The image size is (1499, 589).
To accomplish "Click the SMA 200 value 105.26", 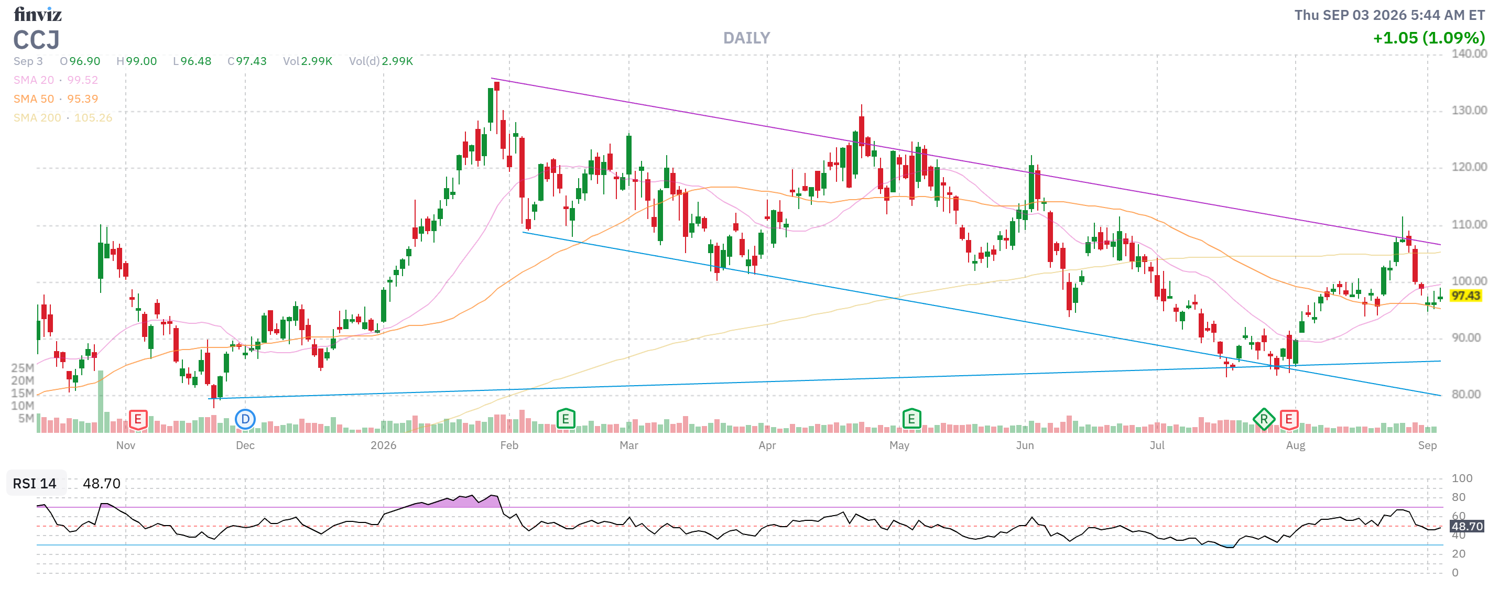I will tap(93, 117).
